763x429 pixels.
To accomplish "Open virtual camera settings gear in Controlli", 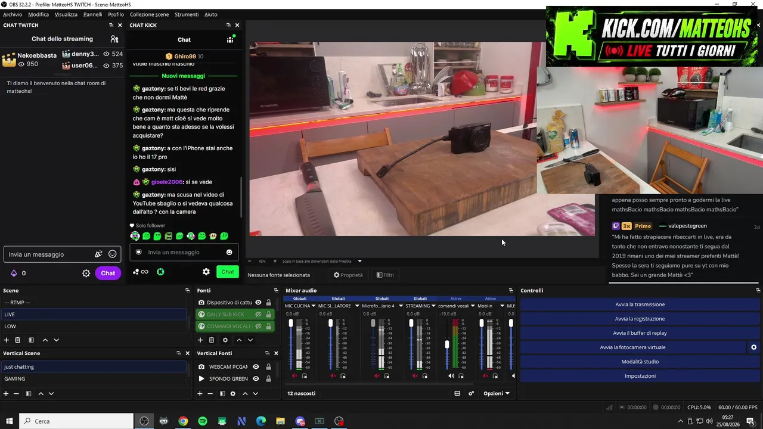I will 753,347.
